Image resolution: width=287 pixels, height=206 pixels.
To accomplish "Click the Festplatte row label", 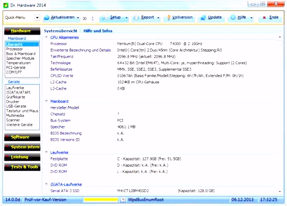I will 59,159.
